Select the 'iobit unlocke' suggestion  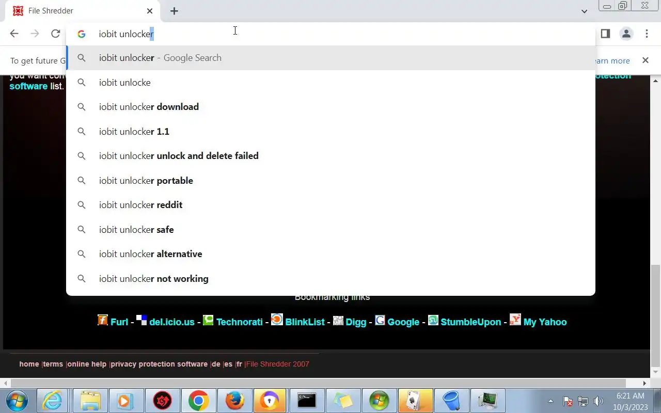[x=330, y=83]
